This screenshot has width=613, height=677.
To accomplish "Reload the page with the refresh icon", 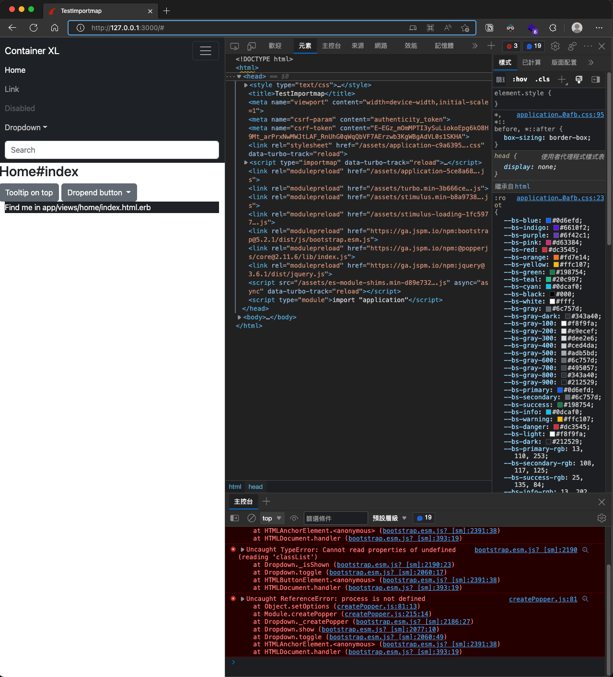I will pos(34,28).
